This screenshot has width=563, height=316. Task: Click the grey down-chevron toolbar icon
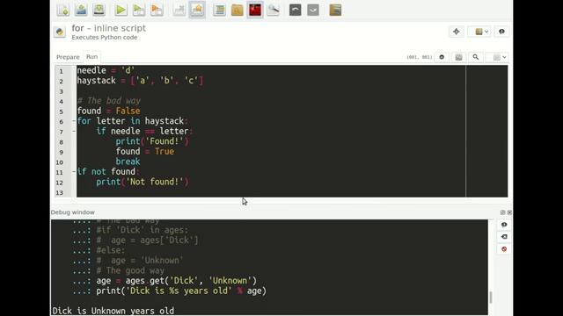coord(313,10)
